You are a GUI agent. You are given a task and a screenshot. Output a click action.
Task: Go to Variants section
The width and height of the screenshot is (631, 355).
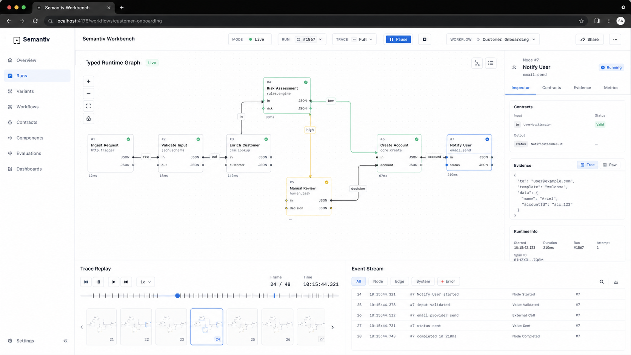coord(37,91)
